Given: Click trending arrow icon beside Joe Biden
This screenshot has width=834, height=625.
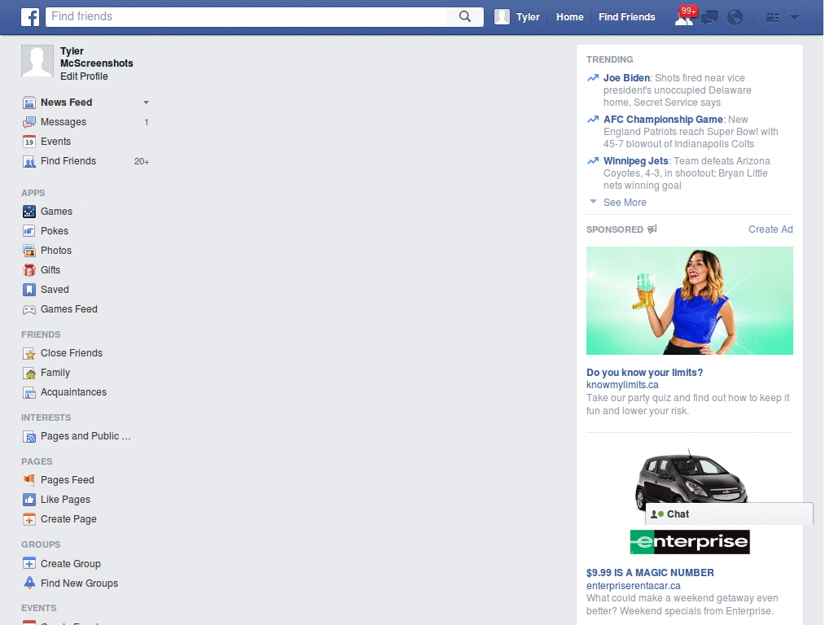Looking at the screenshot, I should point(593,78).
